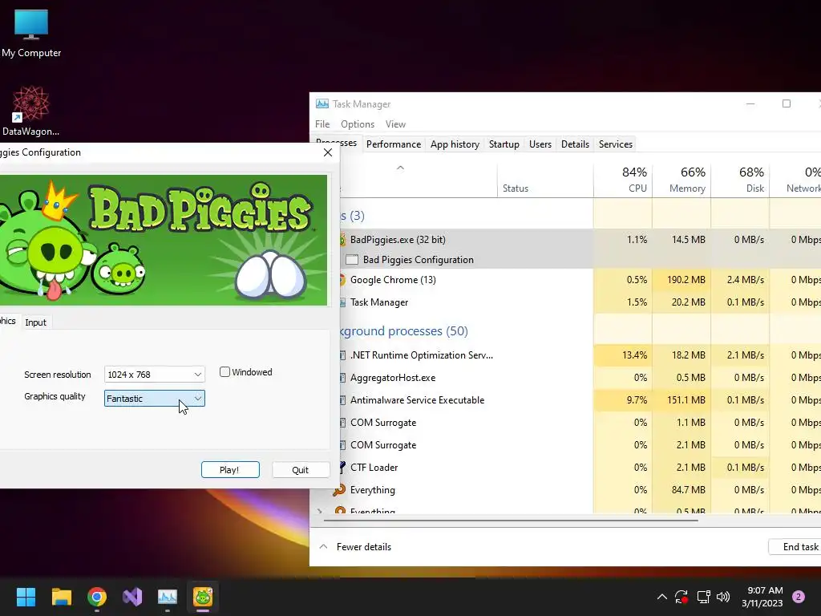Click the Quit button

[301, 470]
